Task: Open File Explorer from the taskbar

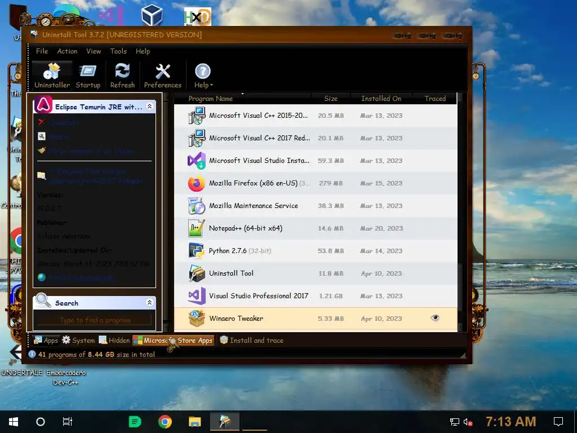Action: (194, 422)
